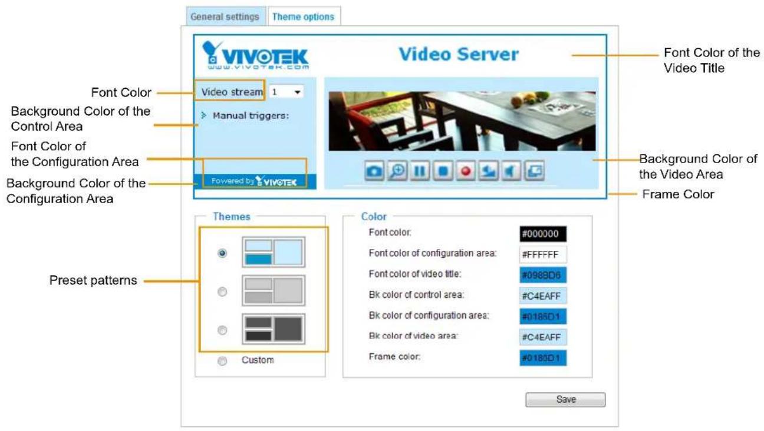764x431 pixels.
Task: Click the speaker mute icon
Action: [x=511, y=171]
